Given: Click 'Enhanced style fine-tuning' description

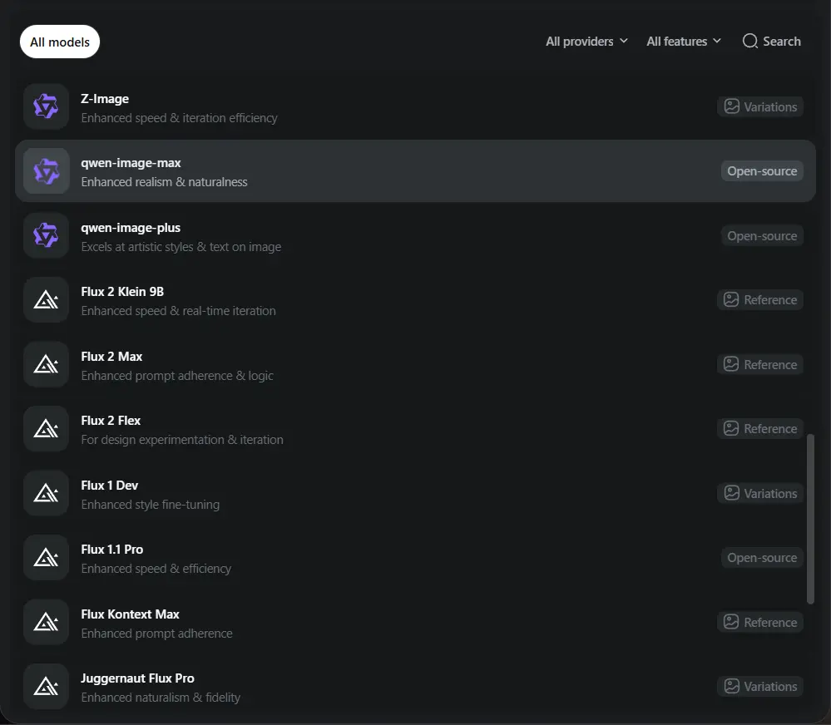Looking at the screenshot, I should tap(151, 505).
